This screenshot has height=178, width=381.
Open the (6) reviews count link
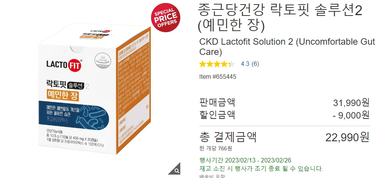[x=255, y=64]
